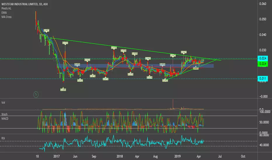Click the 2018 label on time axis
The height and width of the screenshot is (160, 272).
(120, 157)
